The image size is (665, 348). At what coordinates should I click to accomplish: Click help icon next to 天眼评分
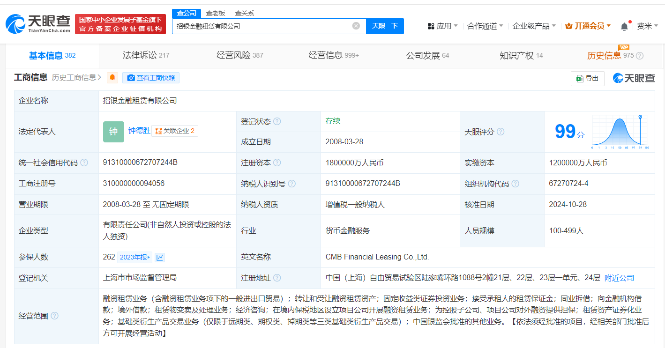coord(501,132)
